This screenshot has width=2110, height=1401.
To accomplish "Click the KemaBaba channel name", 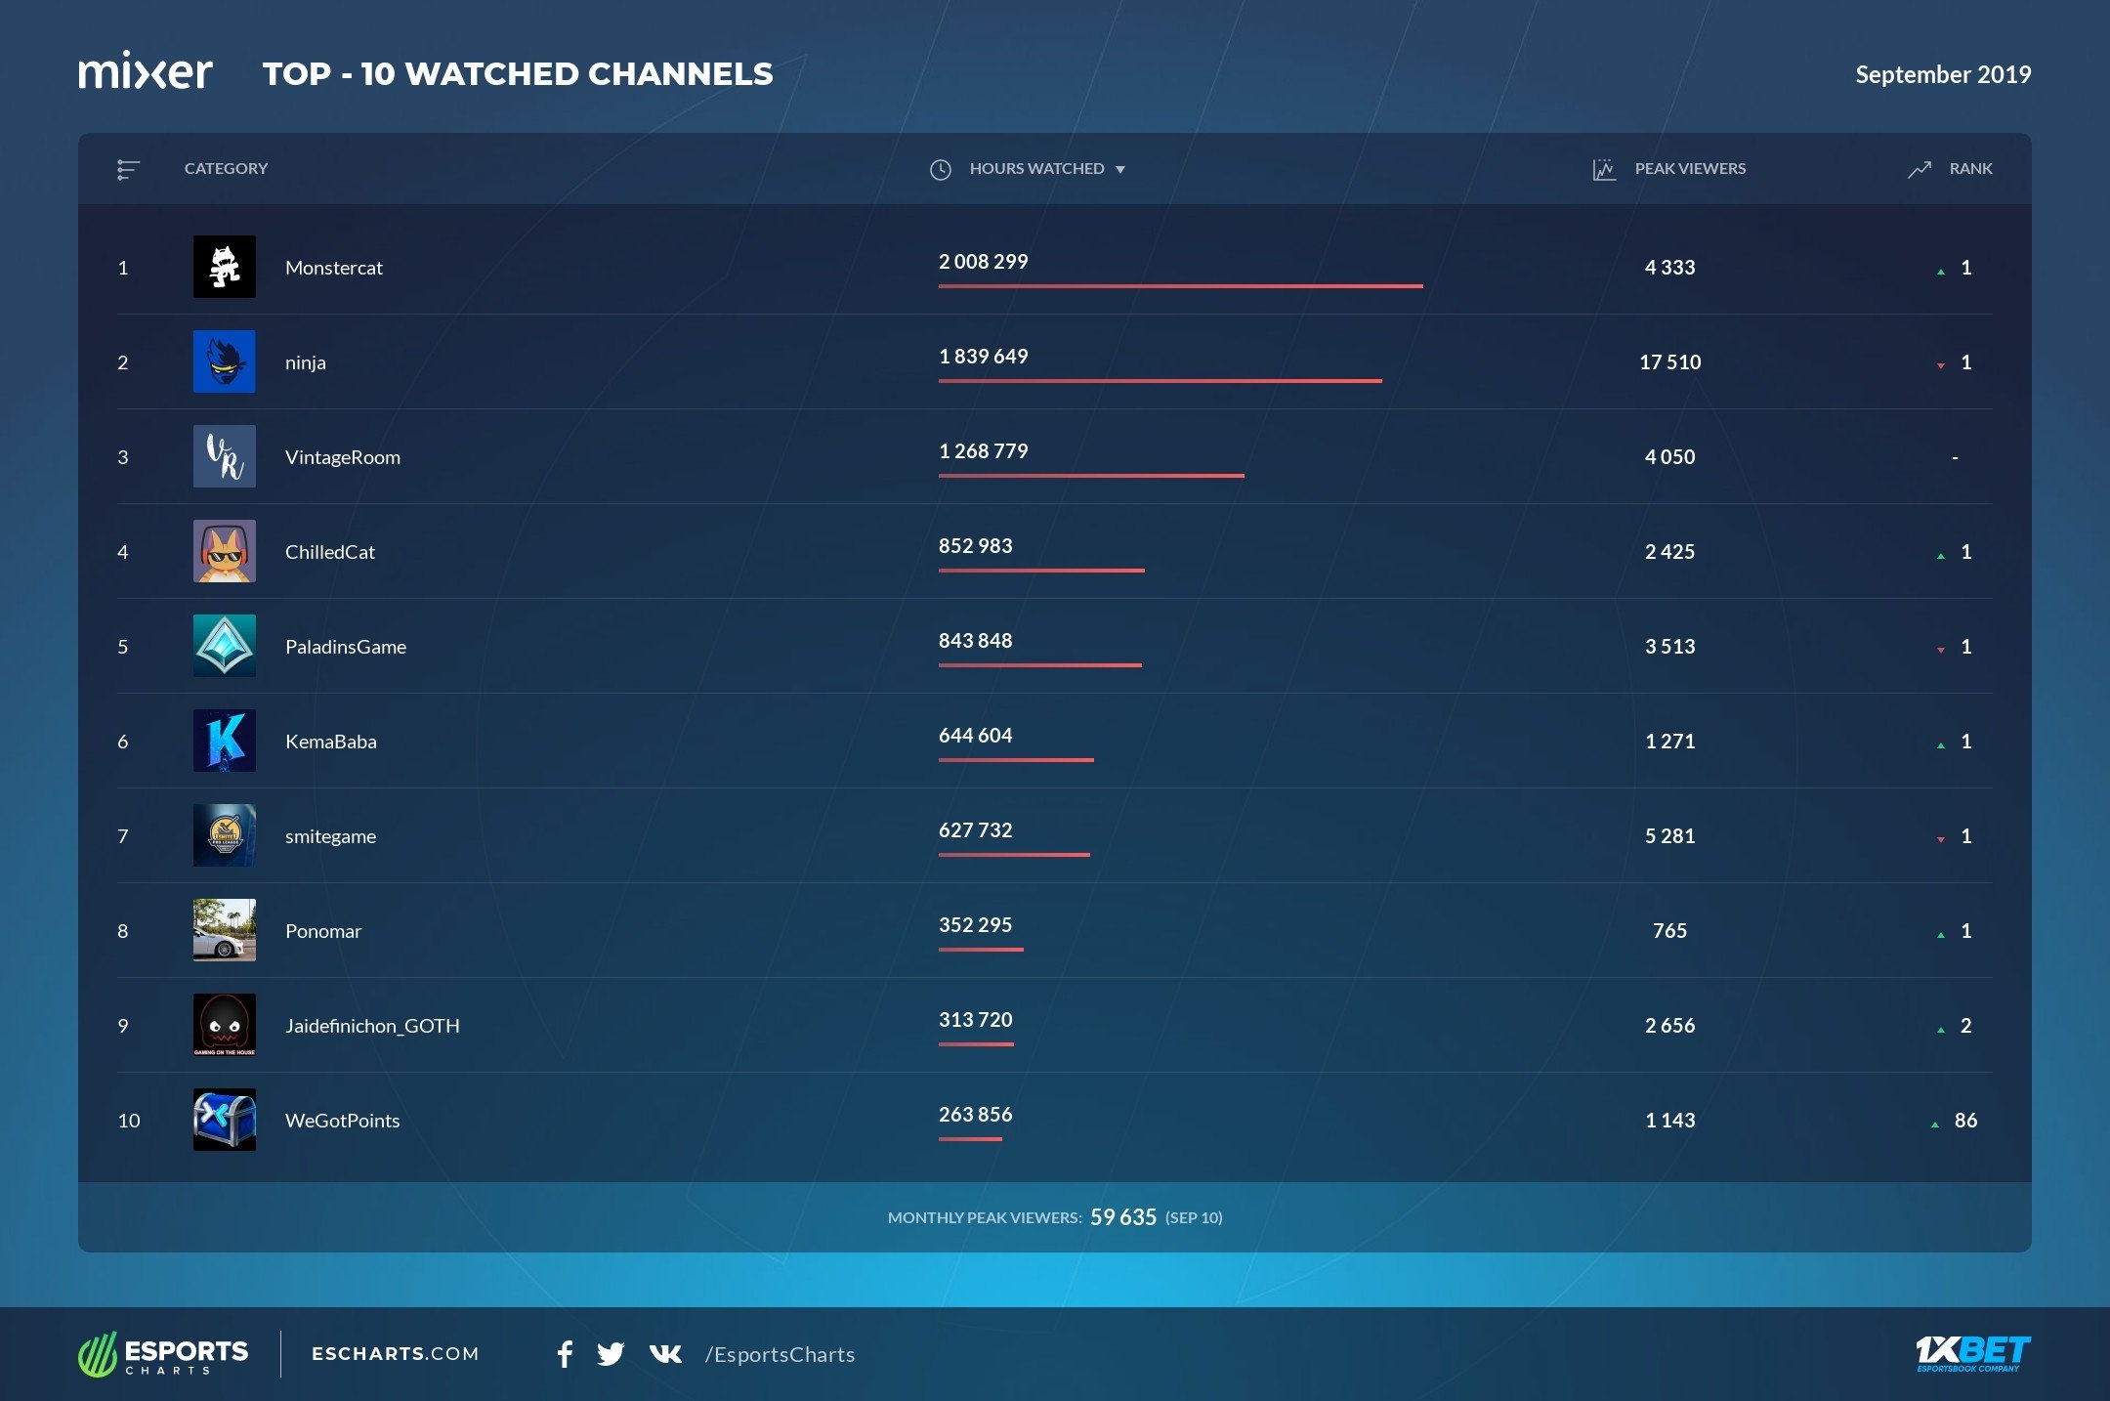I will pos(331,742).
